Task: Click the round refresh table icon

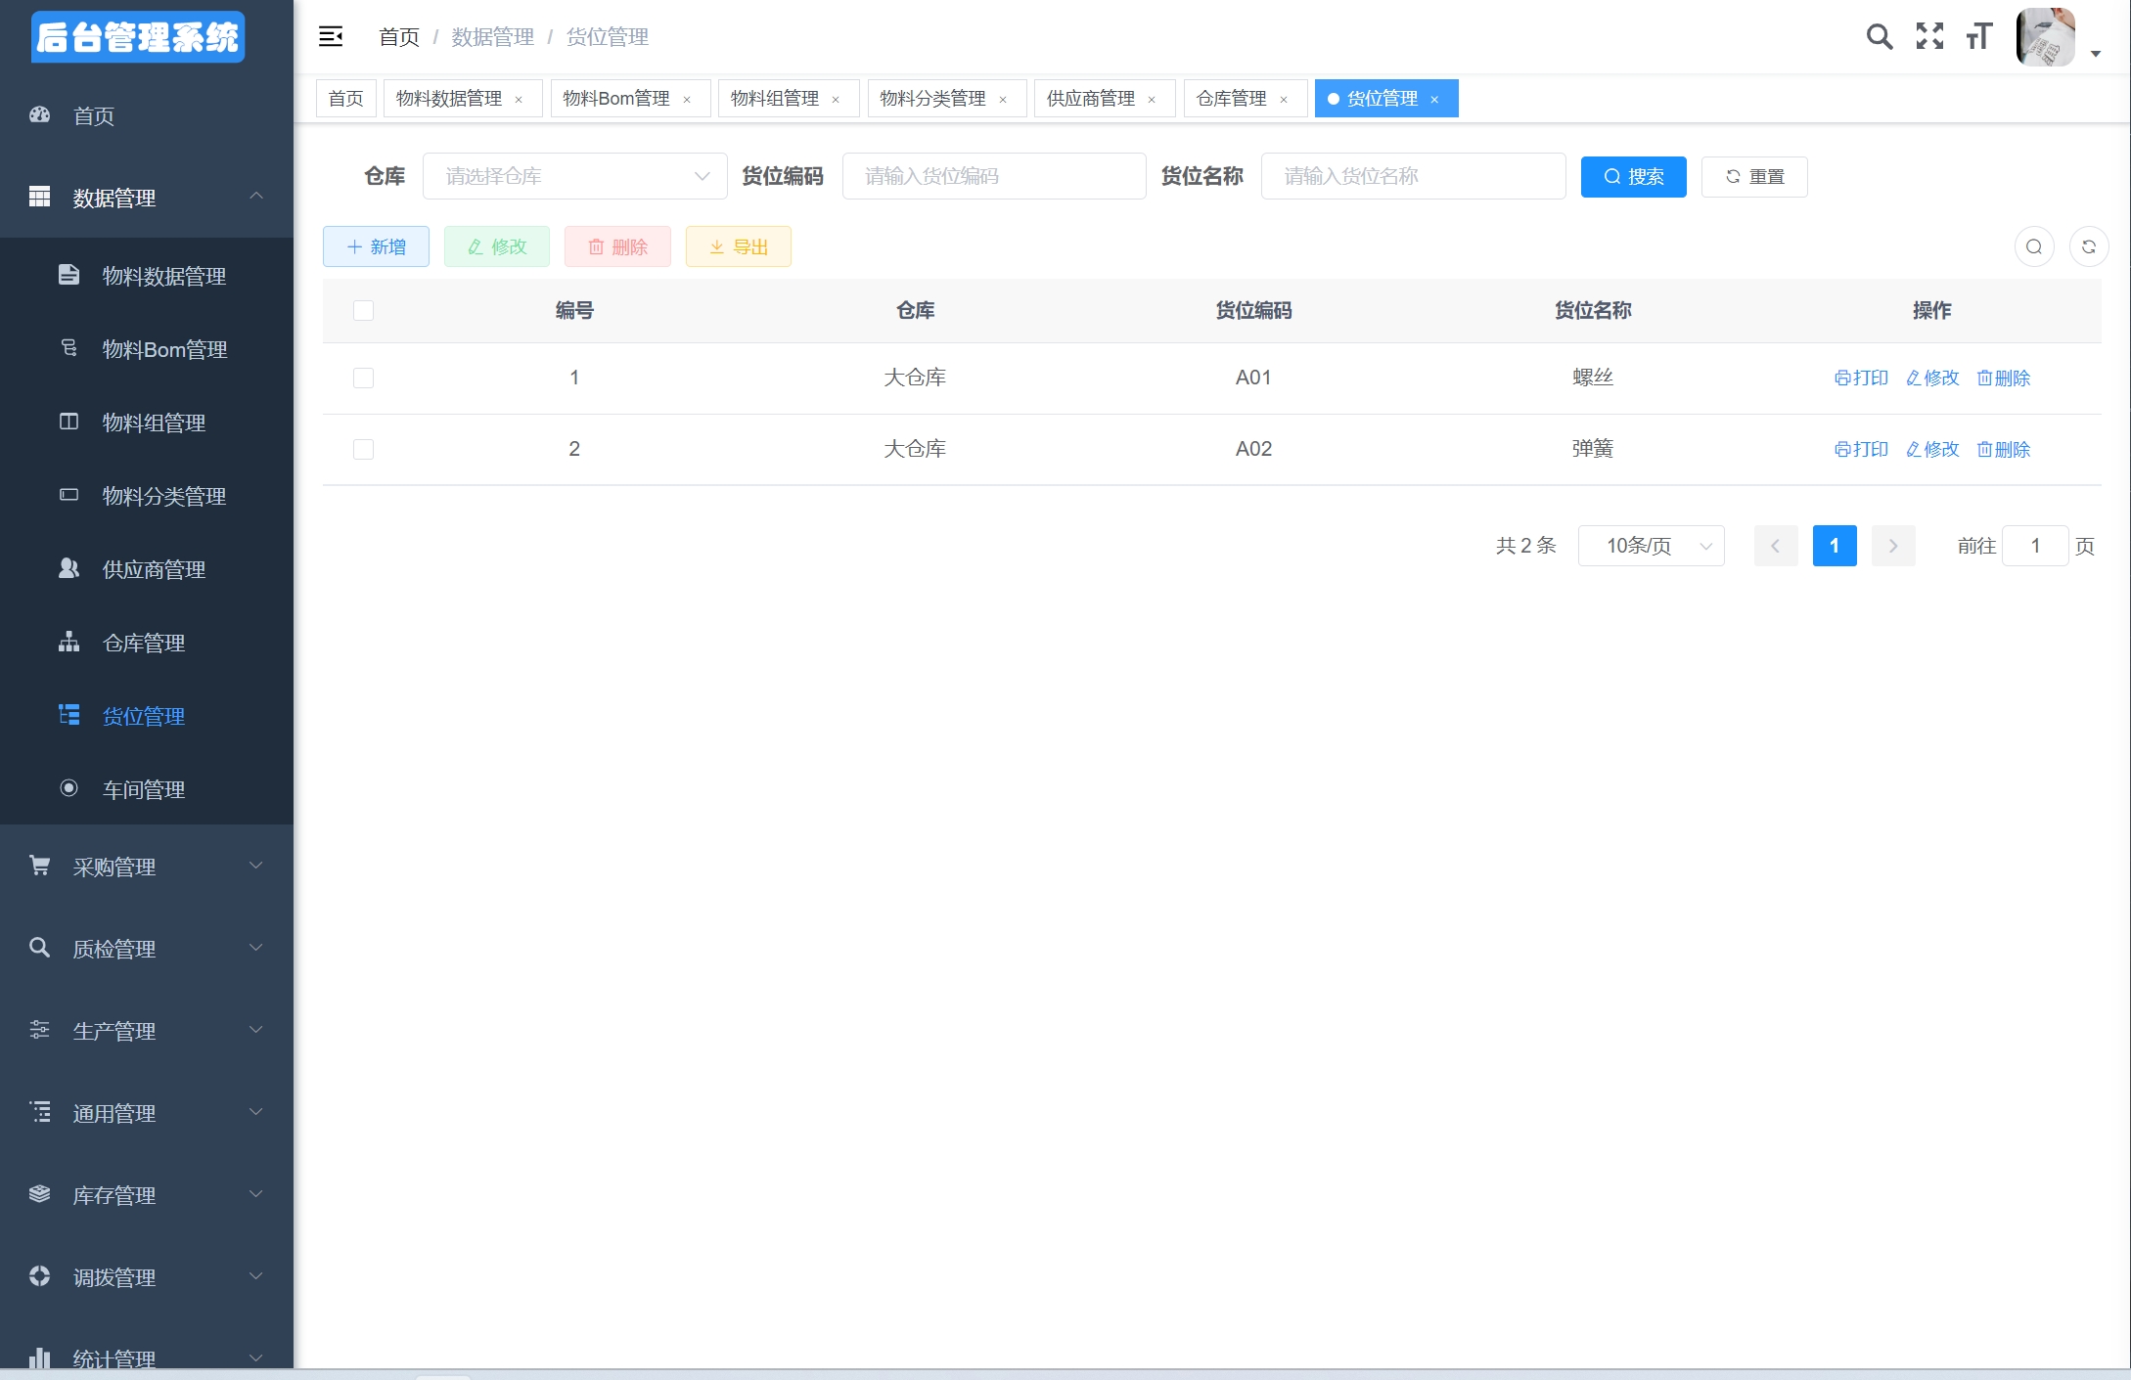Action: click(x=2088, y=246)
